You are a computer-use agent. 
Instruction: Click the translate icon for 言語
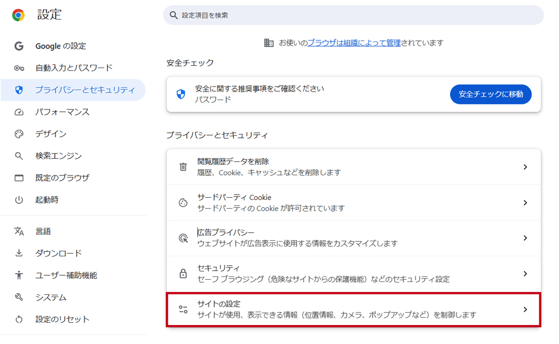[x=19, y=231]
